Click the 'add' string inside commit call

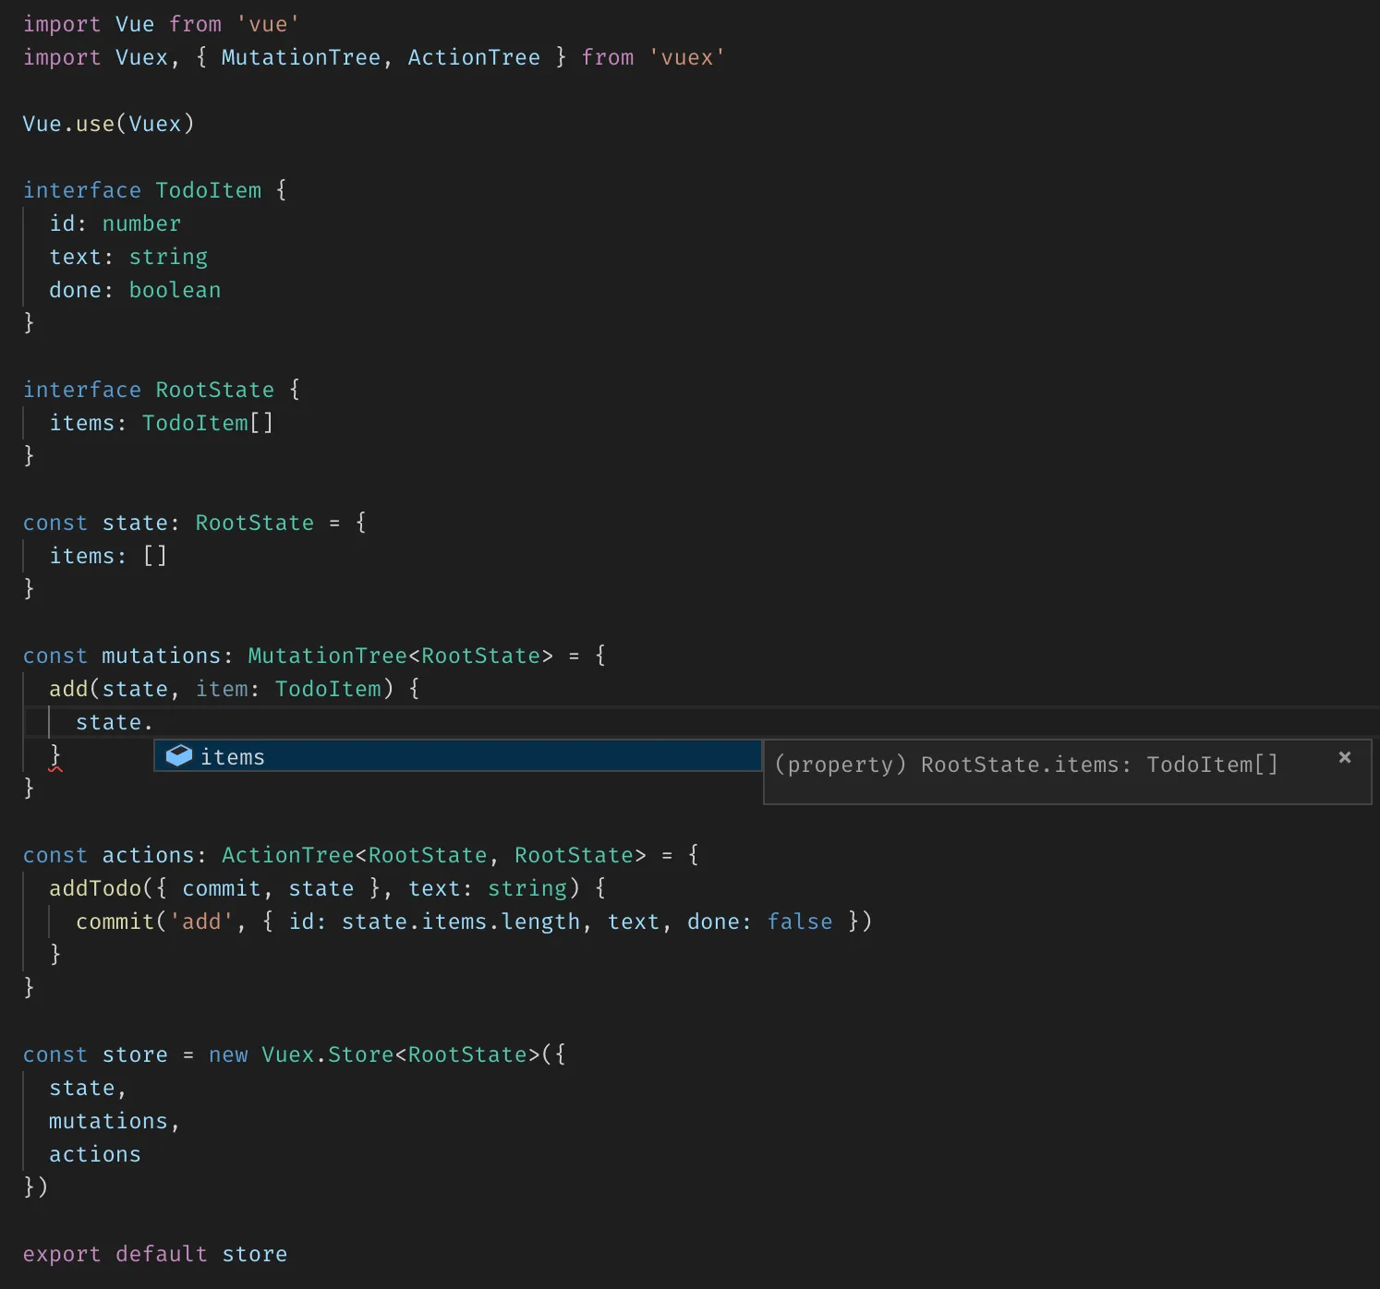[201, 922]
